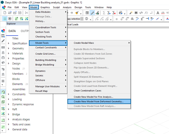This screenshot has height=134, width=169.
Task: Click the Sigma with red X icon
Action: [114, 13]
